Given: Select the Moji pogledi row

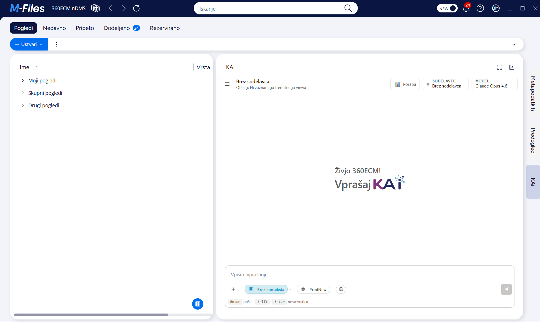Looking at the screenshot, I should coord(111,81).
